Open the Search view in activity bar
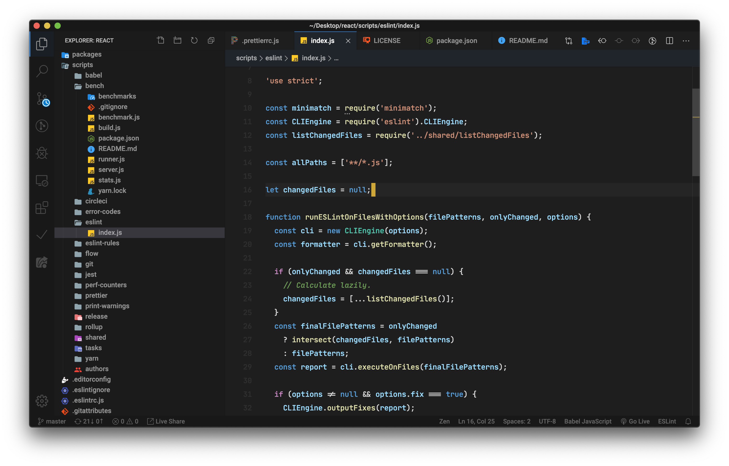This screenshot has height=466, width=729. pos(42,71)
